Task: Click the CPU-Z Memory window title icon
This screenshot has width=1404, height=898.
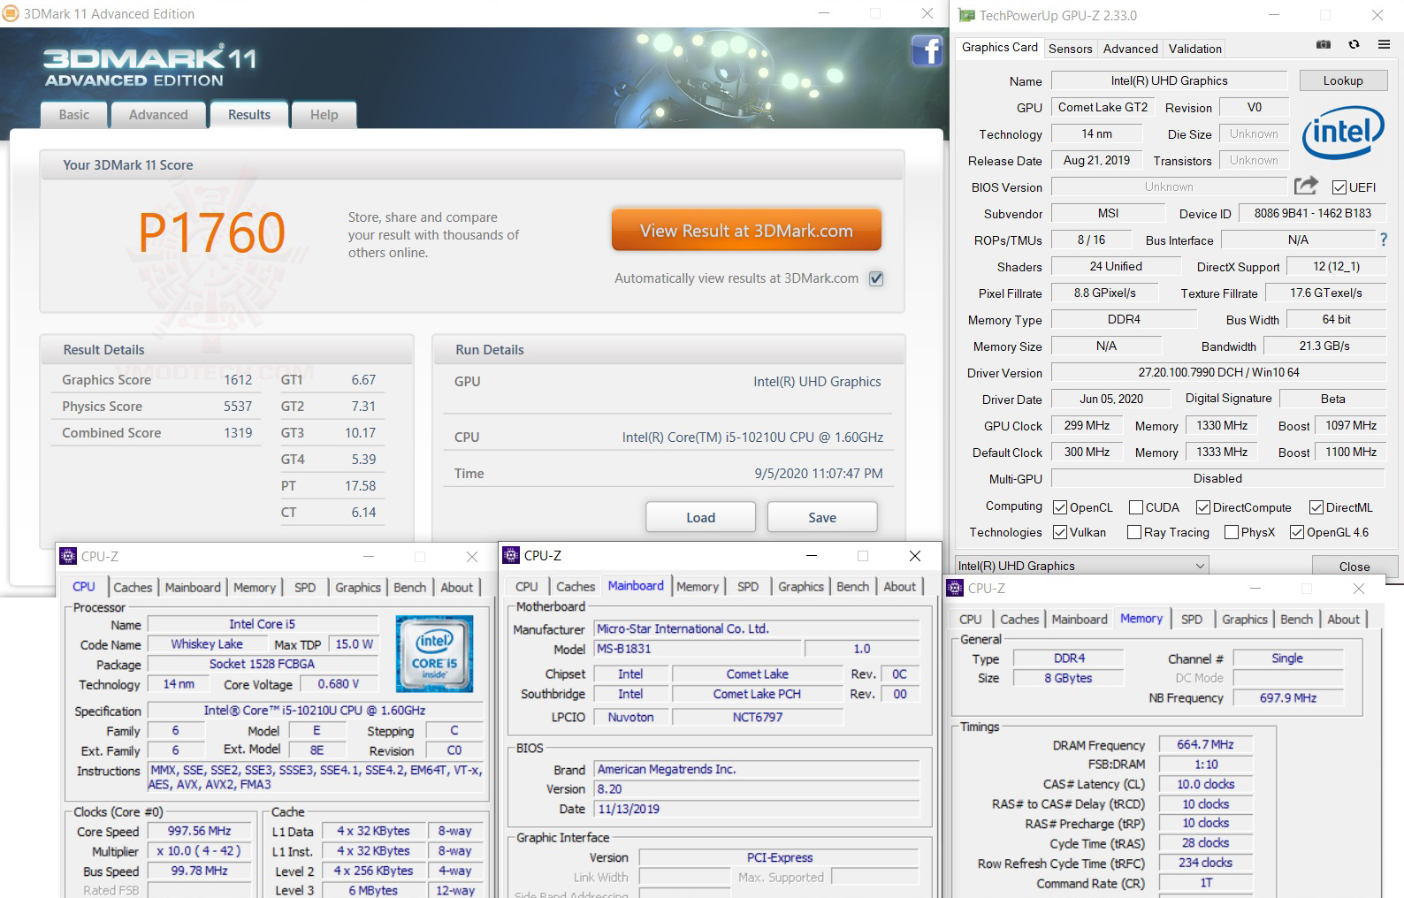Action: pos(954,588)
